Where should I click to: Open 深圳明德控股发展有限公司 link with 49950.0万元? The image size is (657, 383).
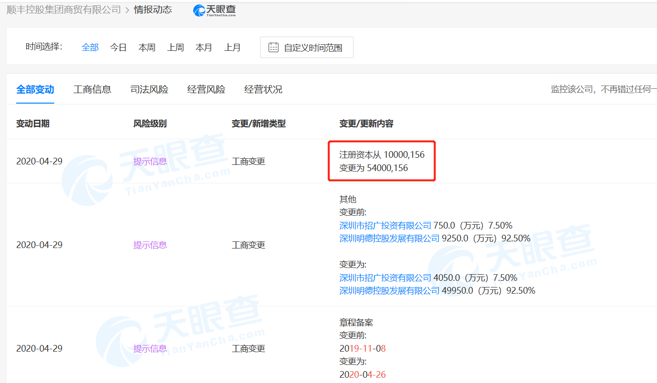[389, 290]
